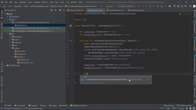Open the Database Inspector tool window
The height and width of the screenshot is (110, 196).
79,105
